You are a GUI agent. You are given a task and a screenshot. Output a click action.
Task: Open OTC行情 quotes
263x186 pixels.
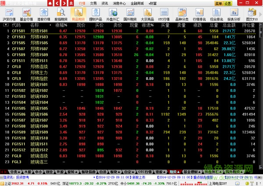164,14
